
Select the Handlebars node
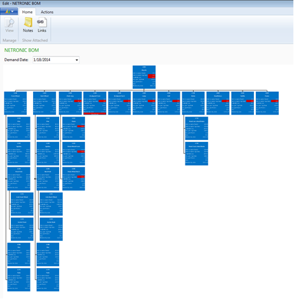pos(218,103)
